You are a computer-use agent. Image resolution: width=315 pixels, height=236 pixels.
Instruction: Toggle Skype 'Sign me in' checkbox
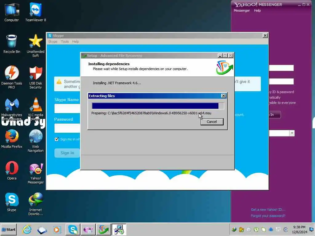coord(57,139)
